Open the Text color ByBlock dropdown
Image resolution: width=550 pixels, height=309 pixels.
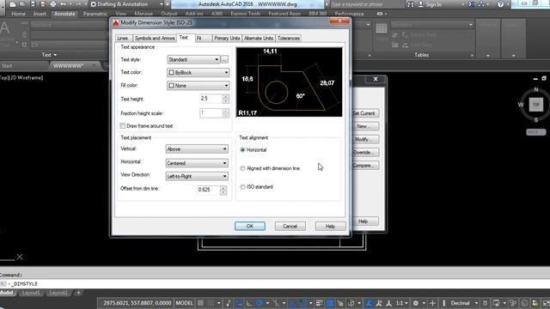point(199,72)
